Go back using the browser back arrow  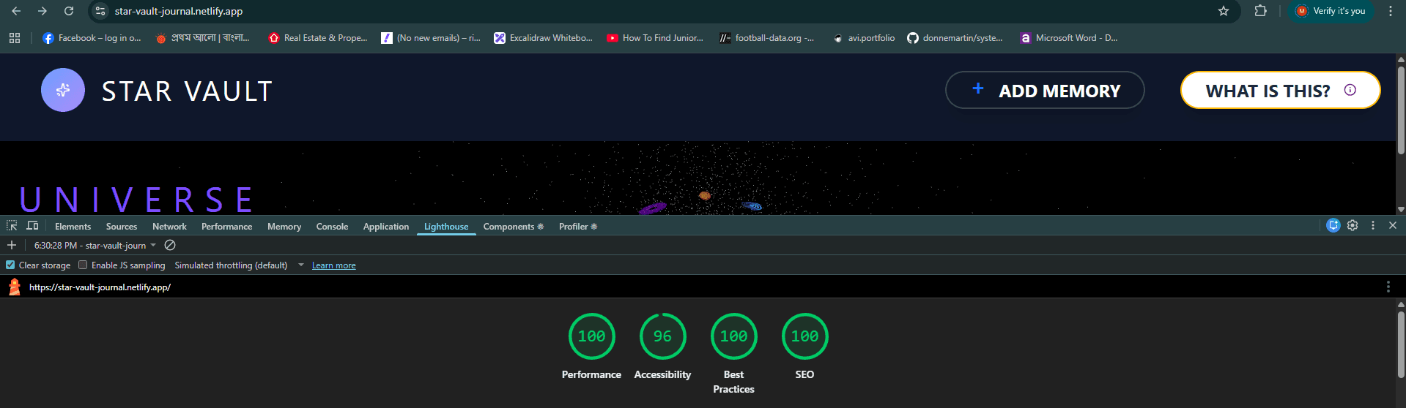click(x=16, y=11)
